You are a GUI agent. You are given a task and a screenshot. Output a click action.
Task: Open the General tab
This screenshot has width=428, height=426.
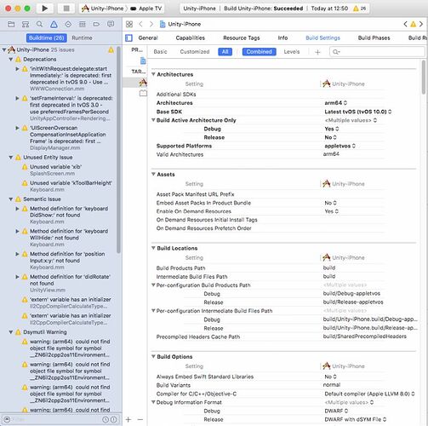(x=148, y=37)
